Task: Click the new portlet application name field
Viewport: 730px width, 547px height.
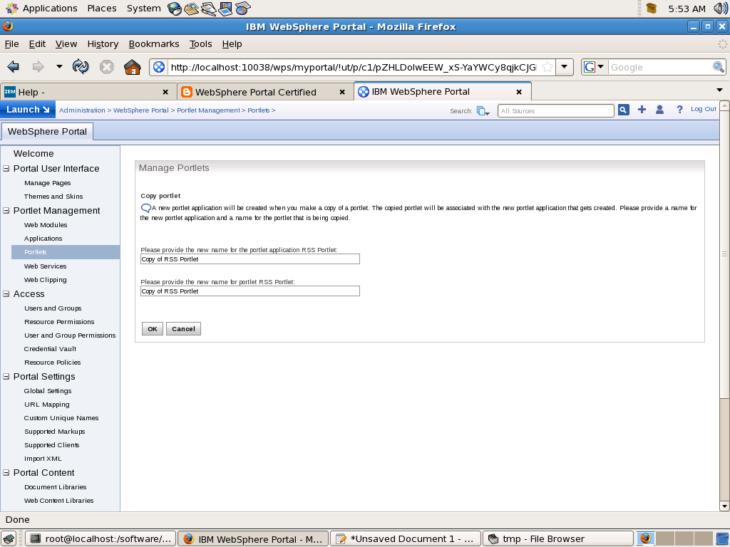Action: click(x=250, y=259)
